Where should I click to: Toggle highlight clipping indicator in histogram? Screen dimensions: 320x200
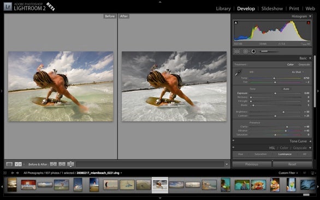tap(309, 22)
